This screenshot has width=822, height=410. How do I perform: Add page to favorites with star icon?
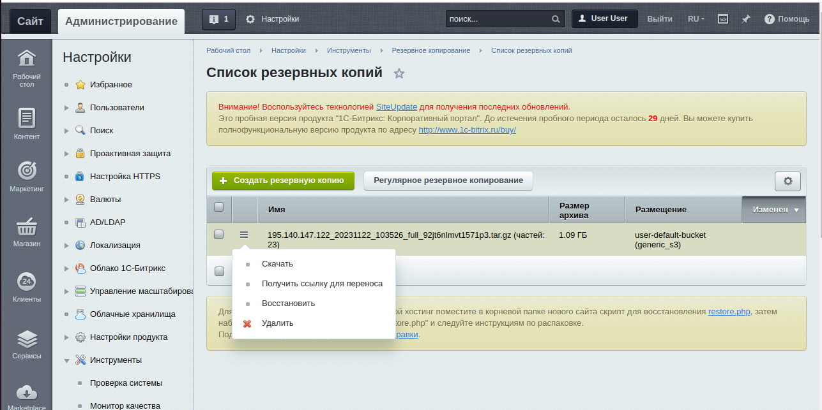point(399,73)
